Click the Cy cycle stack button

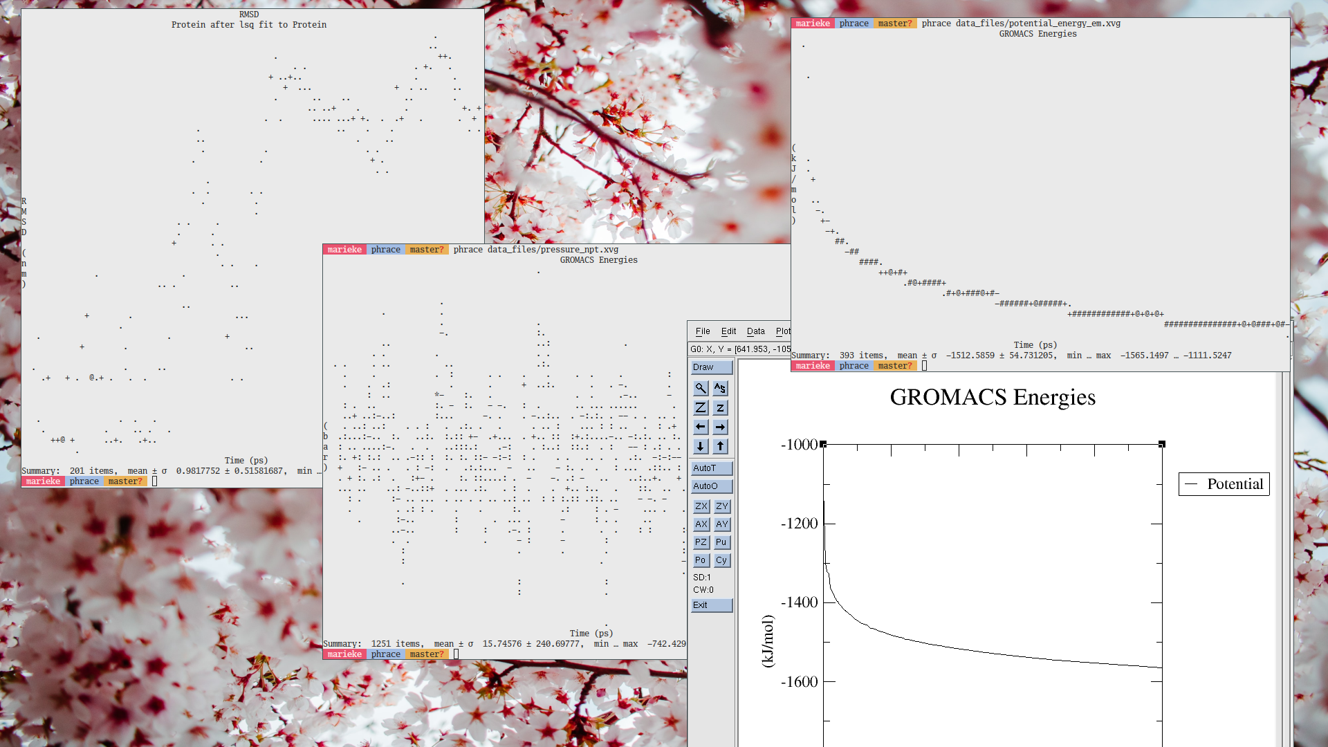[721, 560]
